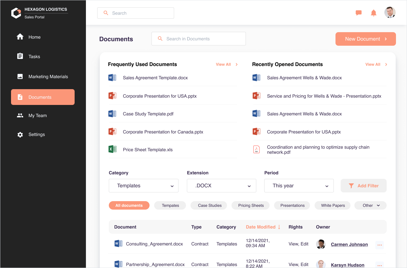407x268 pixels.
Task: Click the Word icon next to Consulting_Agreement.docx
Action: click(x=118, y=243)
